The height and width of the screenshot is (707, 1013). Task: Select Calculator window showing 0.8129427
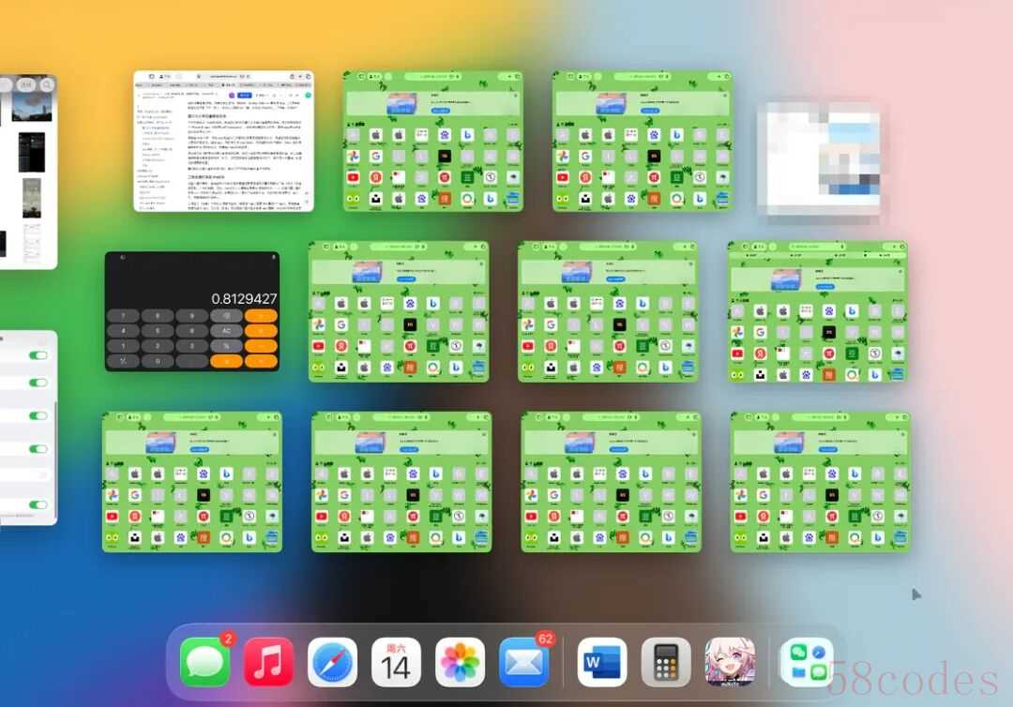(x=192, y=311)
